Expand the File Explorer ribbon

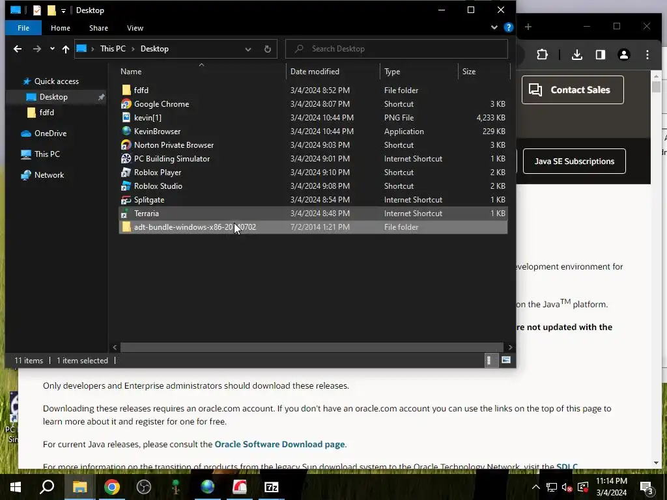point(494,27)
